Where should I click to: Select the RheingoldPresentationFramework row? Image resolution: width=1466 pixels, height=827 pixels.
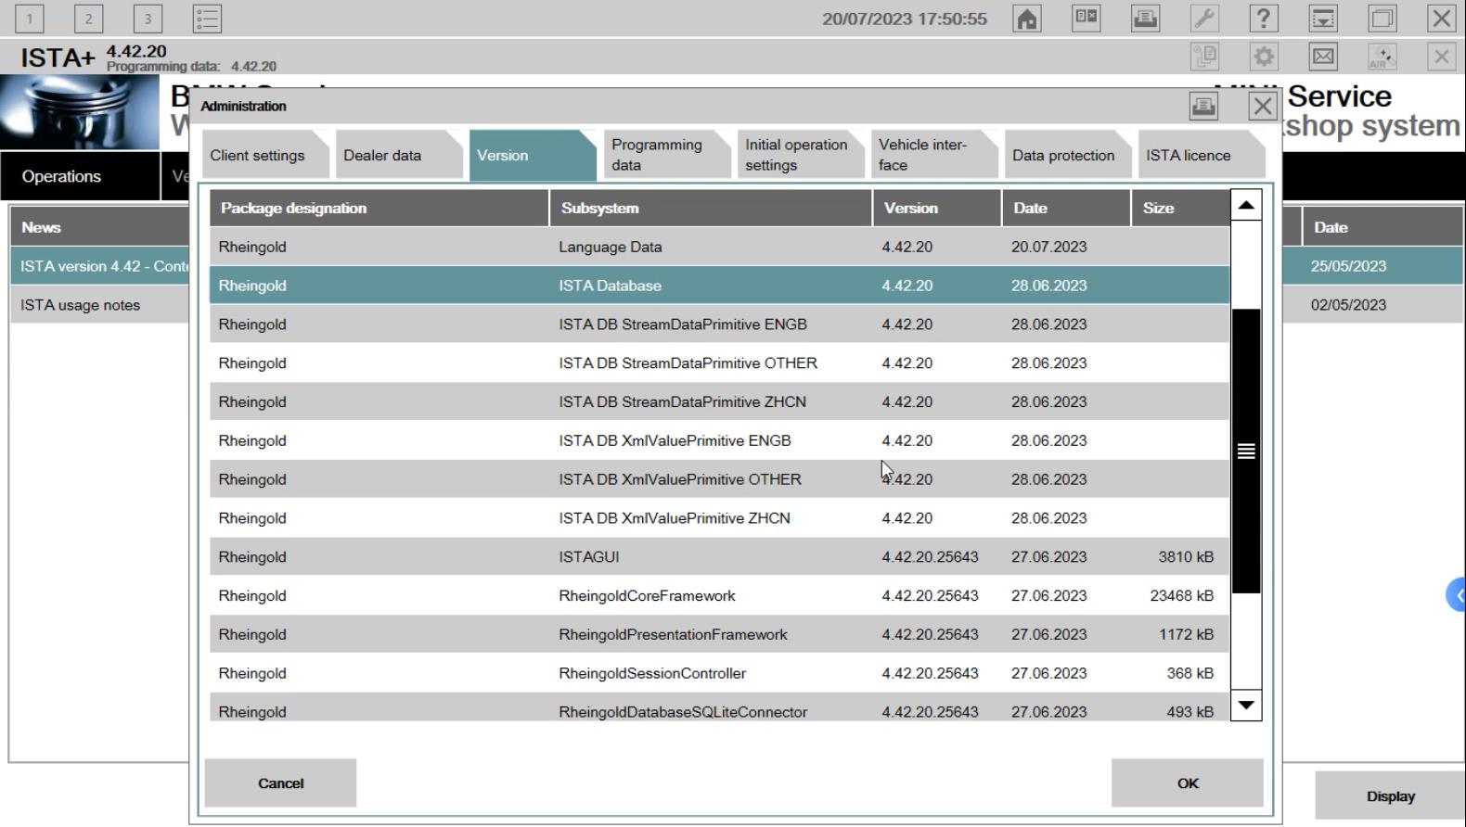click(719, 635)
